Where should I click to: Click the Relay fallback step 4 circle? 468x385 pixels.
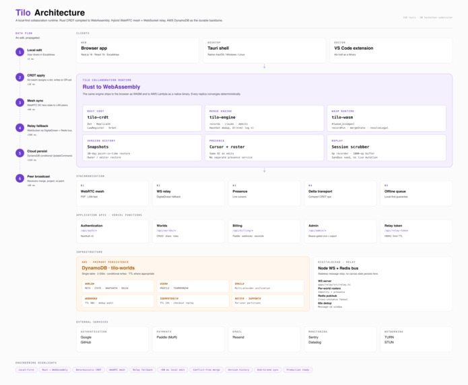tap(20, 128)
